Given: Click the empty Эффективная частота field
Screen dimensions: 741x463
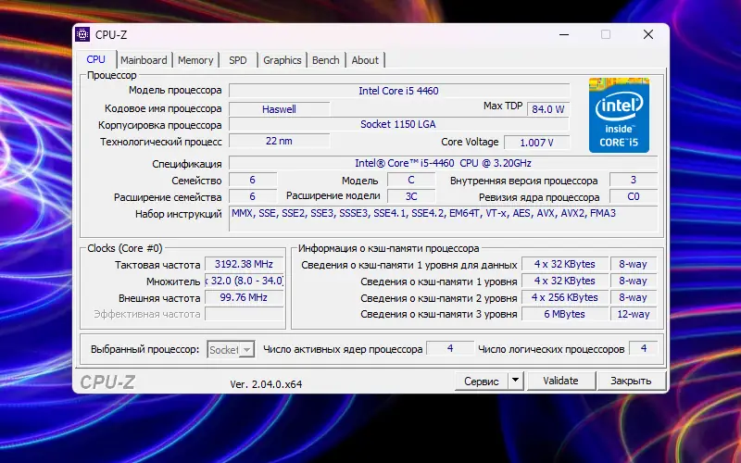Looking at the screenshot, I should [x=244, y=314].
